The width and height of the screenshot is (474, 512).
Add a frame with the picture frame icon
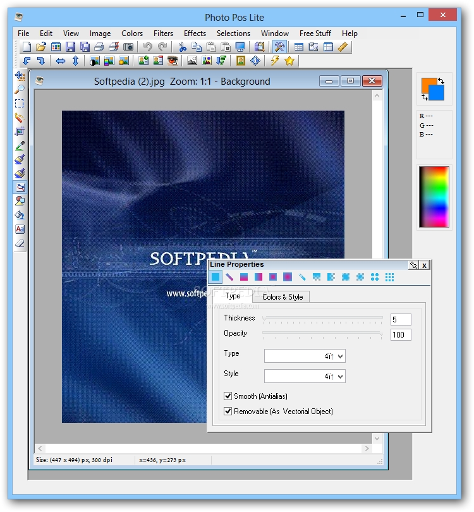tap(241, 61)
